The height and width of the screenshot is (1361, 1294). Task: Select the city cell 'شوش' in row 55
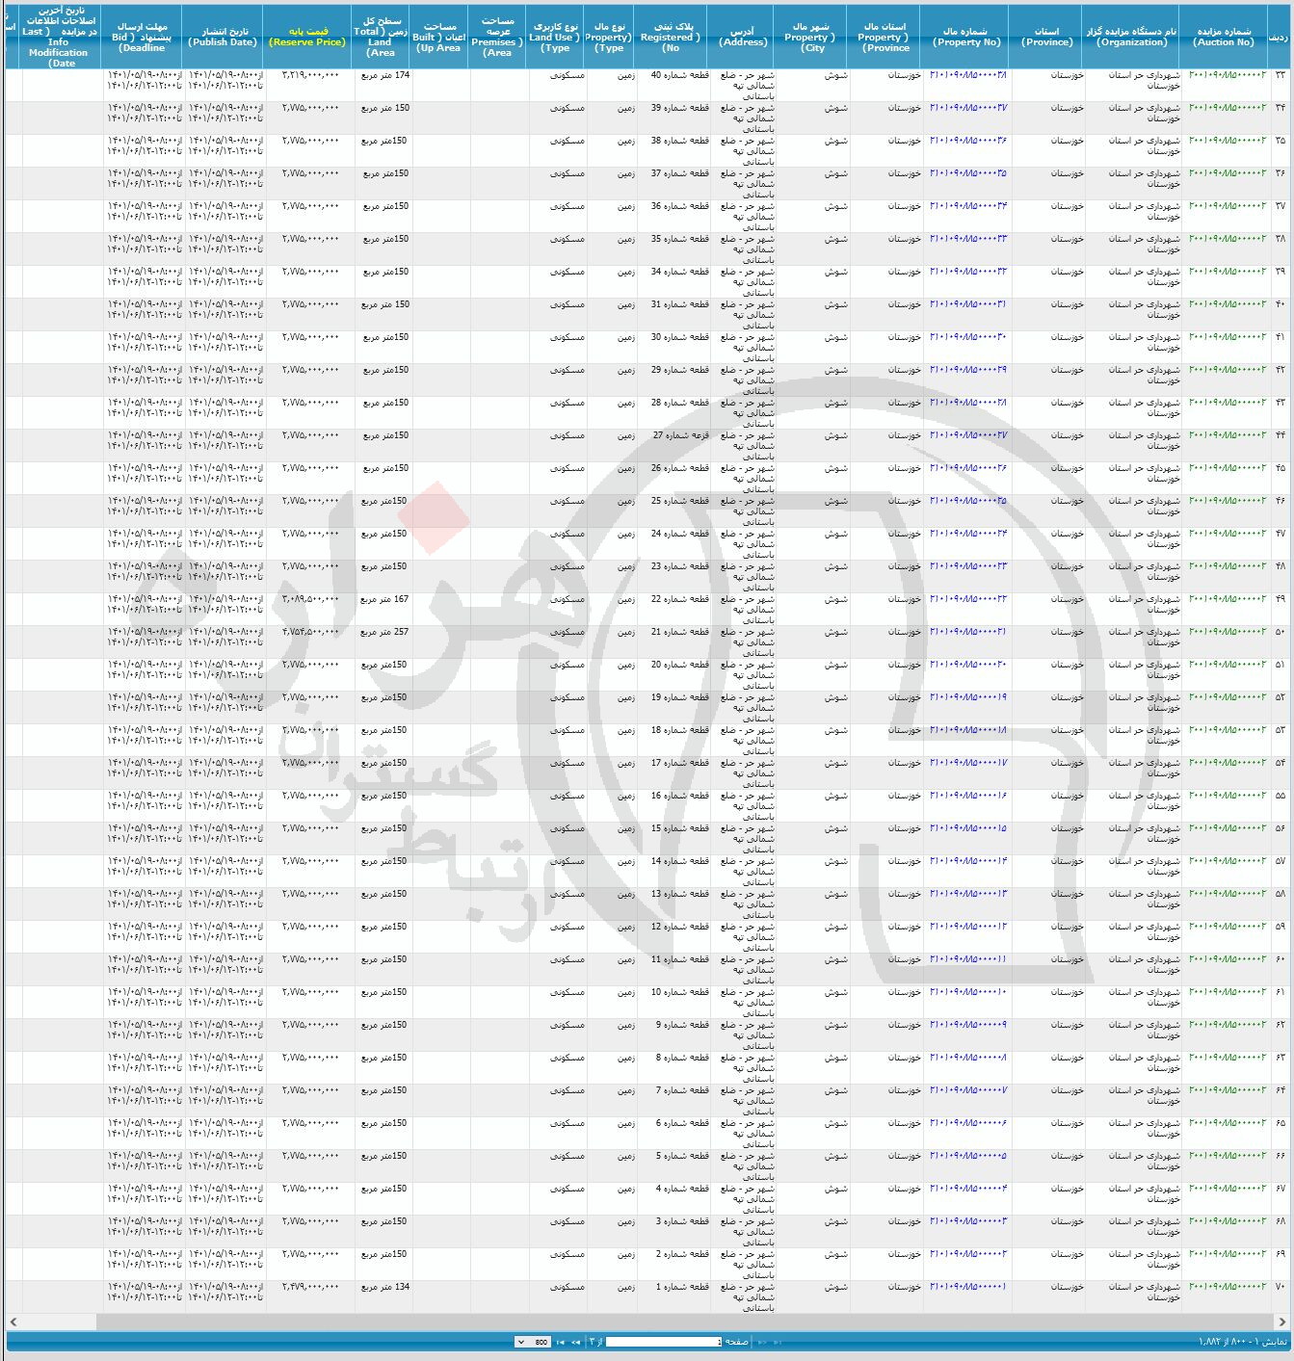pos(814,806)
